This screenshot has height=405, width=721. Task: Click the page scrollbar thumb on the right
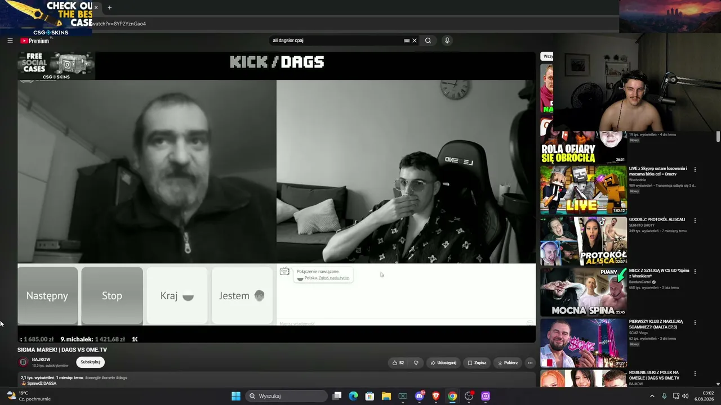pos(718,137)
